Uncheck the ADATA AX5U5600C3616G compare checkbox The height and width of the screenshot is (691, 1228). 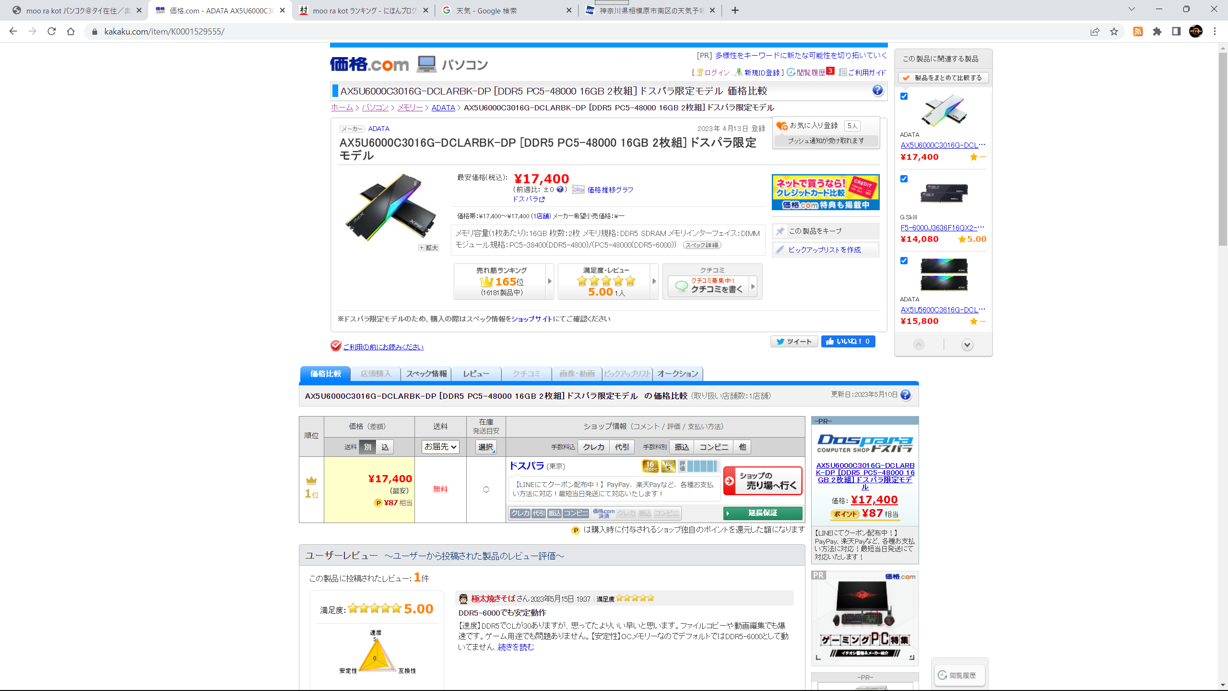click(904, 261)
